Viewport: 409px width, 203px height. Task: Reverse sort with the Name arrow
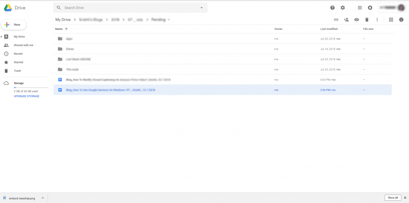point(66,29)
